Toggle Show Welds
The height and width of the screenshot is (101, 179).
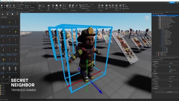[85, 5]
